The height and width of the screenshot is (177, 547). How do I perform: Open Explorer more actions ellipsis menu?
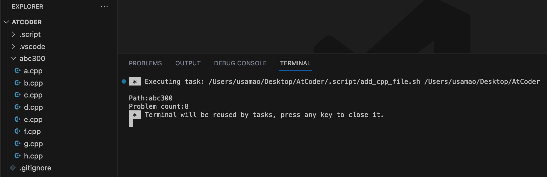coord(104,6)
